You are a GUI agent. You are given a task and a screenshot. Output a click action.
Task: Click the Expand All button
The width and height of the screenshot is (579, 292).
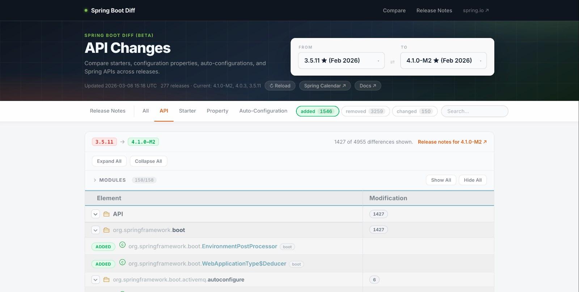[109, 161]
